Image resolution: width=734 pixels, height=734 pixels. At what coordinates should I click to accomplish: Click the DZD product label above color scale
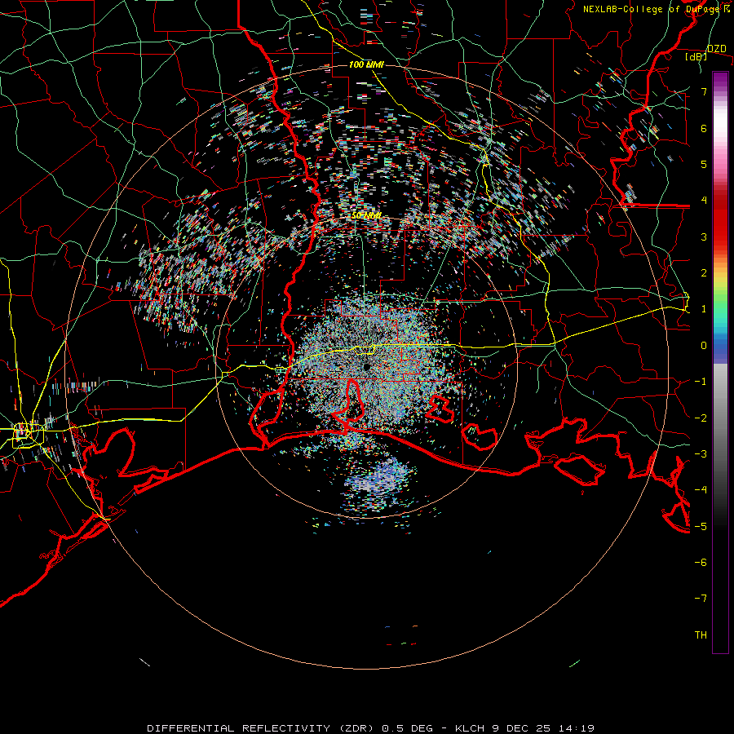pyautogui.click(x=716, y=49)
